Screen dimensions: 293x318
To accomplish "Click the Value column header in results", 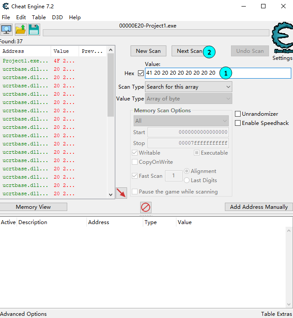I will tap(65, 51).
